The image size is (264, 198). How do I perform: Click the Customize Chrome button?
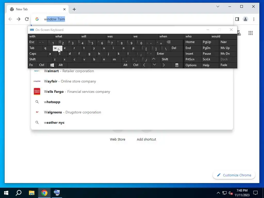[234, 175]
